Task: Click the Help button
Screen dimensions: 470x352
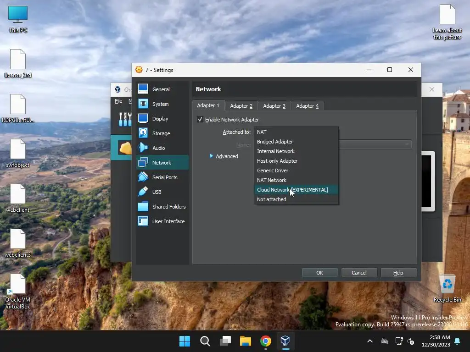Action: click(398, 273)
